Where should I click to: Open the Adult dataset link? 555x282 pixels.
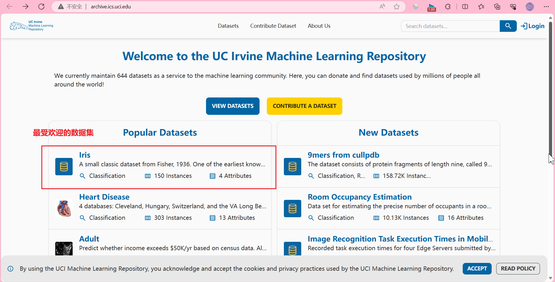point(89,239)
